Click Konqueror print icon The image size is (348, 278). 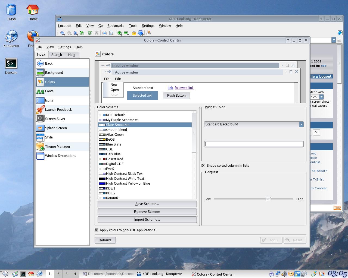[105, 33]
